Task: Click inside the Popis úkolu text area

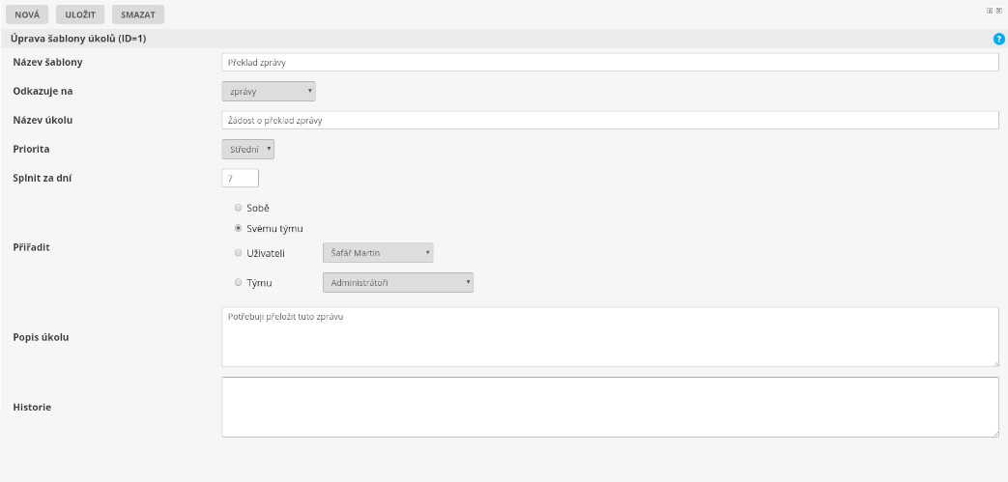Action: pos(609,337)
